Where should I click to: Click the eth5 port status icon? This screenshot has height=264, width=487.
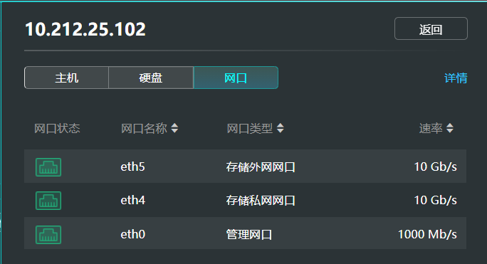pos(48,167)
